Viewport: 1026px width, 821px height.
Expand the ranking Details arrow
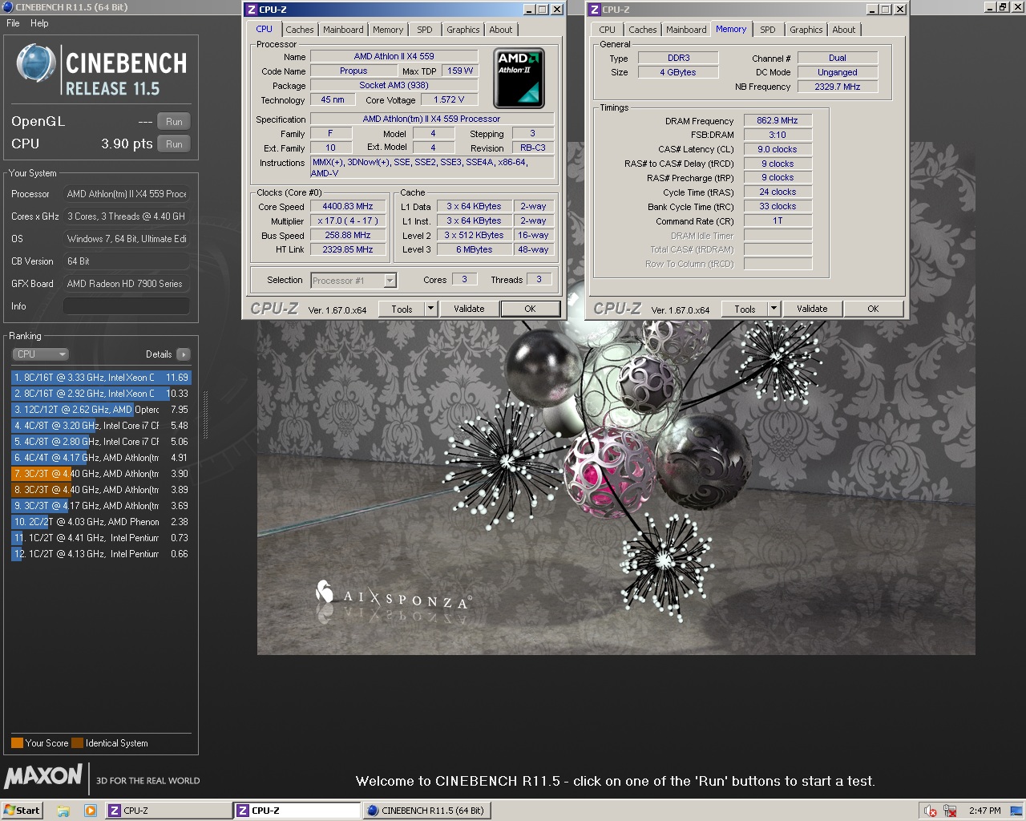pos(184,354)
